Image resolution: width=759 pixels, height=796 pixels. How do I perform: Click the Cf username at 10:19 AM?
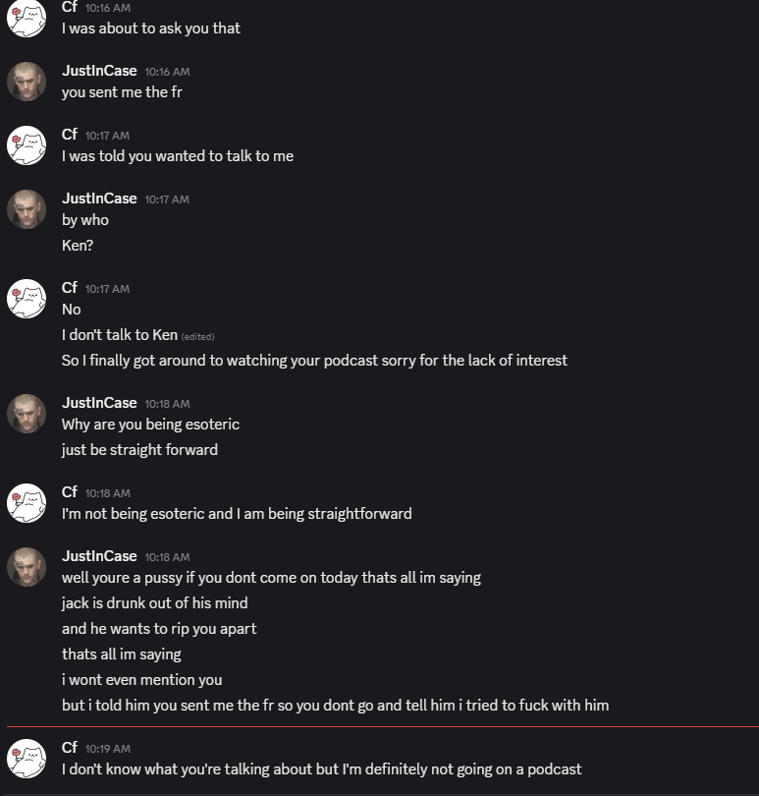[x=70, y=748]
